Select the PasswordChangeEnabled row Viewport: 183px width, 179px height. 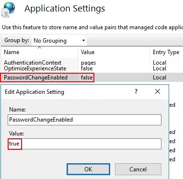pyautogui.click(x=92, y=78)
